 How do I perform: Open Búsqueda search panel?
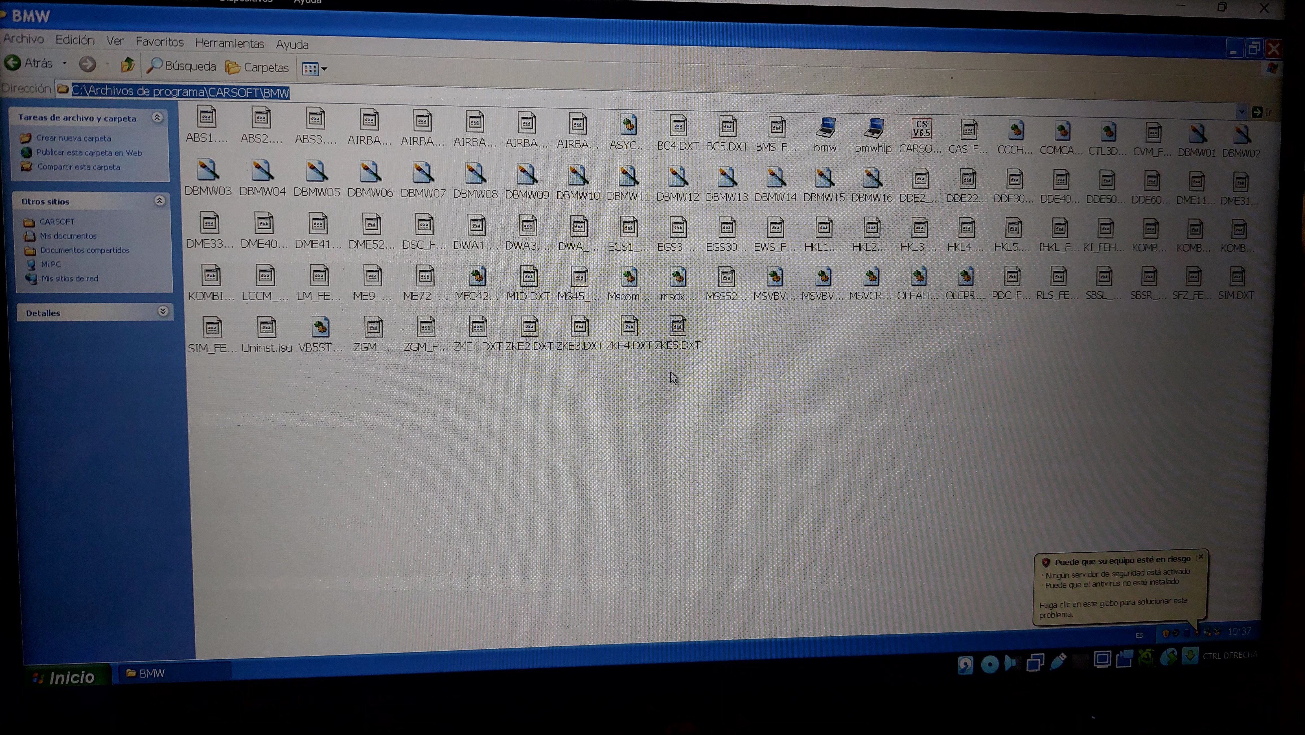181,66
